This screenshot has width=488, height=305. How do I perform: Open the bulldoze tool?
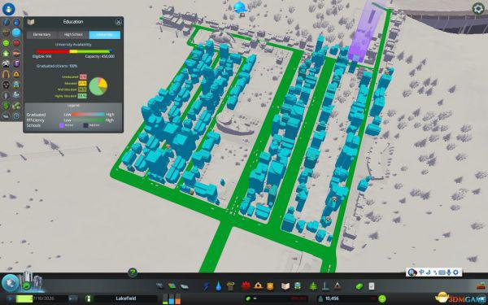coord(481,285)
